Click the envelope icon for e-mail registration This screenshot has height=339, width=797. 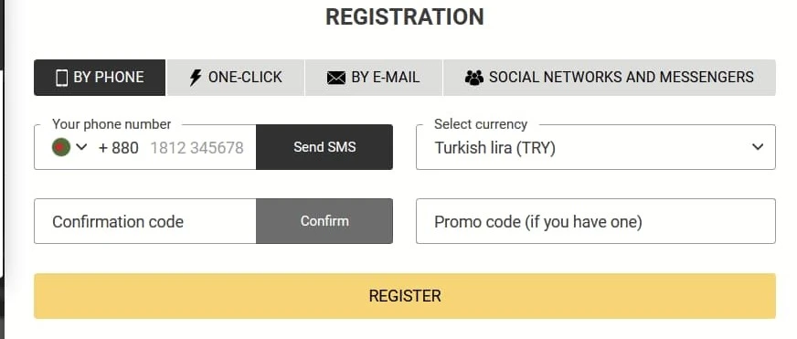(336, 78)
